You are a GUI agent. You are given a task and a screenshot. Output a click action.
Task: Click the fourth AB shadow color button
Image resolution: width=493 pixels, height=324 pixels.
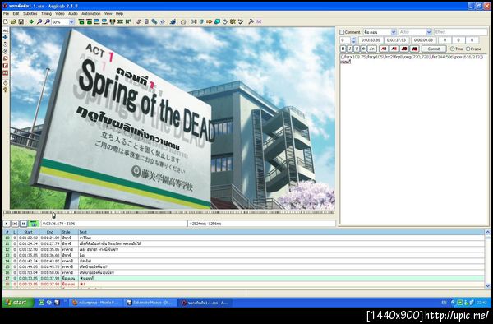coord(415,49)
